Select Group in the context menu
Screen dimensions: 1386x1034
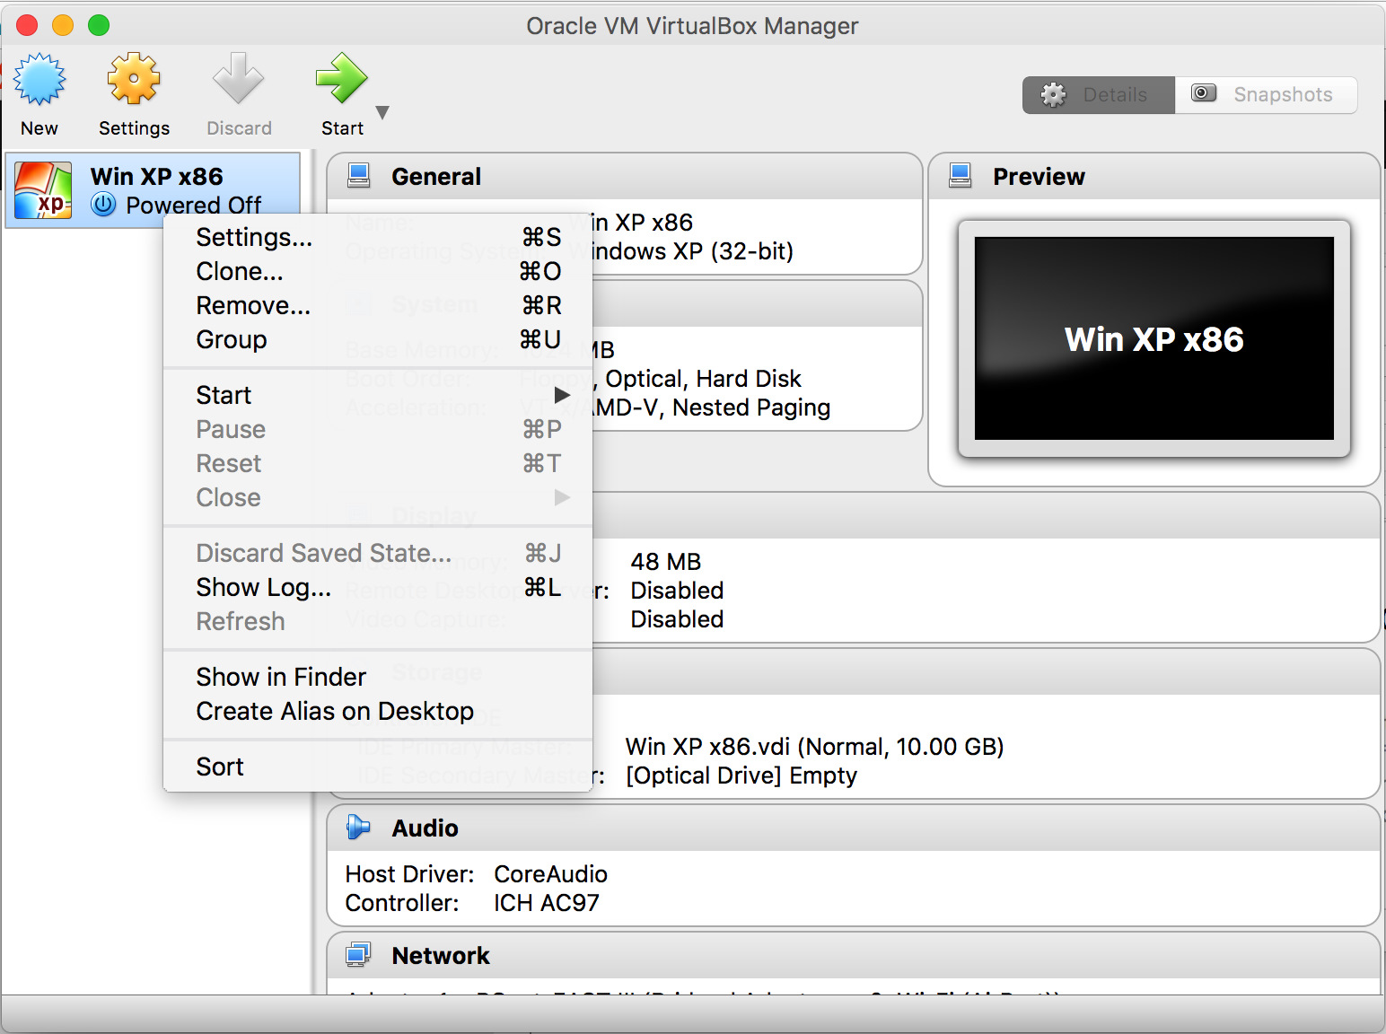point(378,339)
